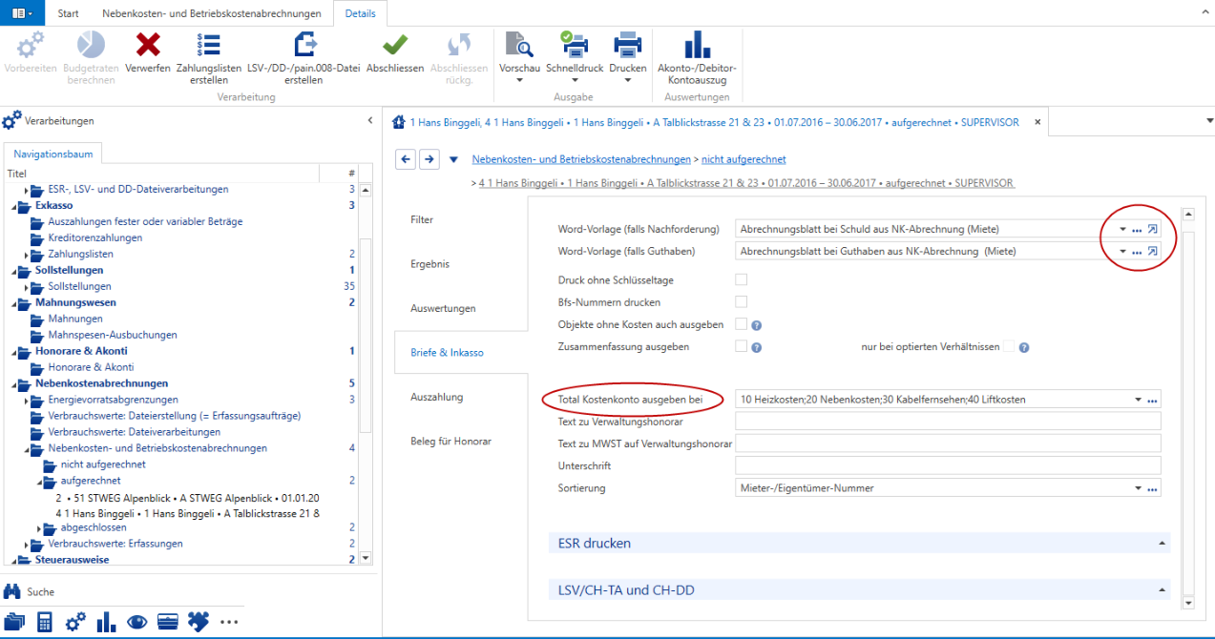This screenshot has height=639, width=1215.
Task: Start a Schnelldruck quick print
Action: tap(575, 56)
